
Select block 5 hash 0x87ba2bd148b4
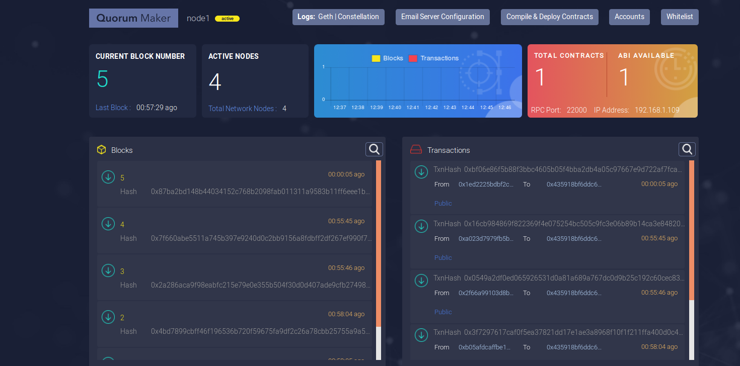pos(261,192)
